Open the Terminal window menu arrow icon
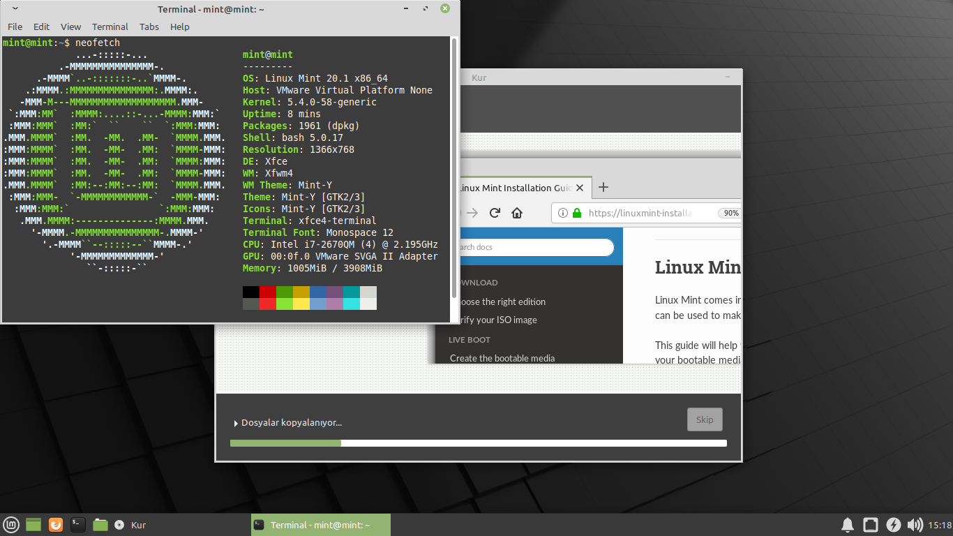The width and height of the screenshot is (953, 536). coord(16,9)
